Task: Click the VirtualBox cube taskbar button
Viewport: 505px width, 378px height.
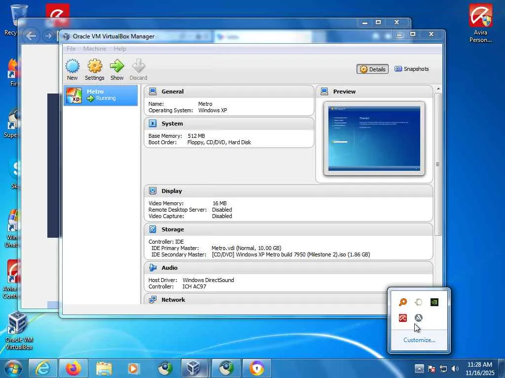Action: pos(194,368)
